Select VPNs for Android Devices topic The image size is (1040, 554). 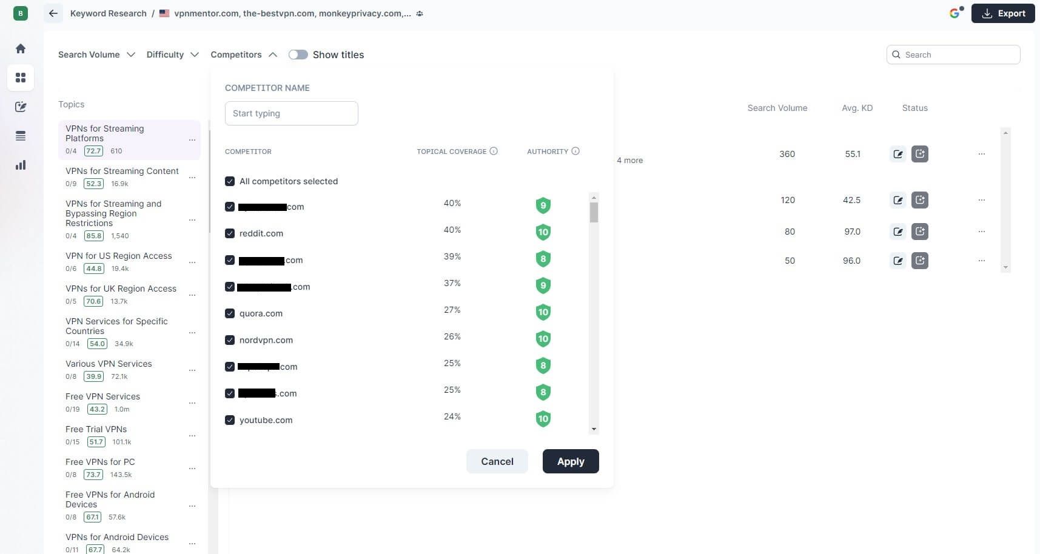click(x=129, y=543)
